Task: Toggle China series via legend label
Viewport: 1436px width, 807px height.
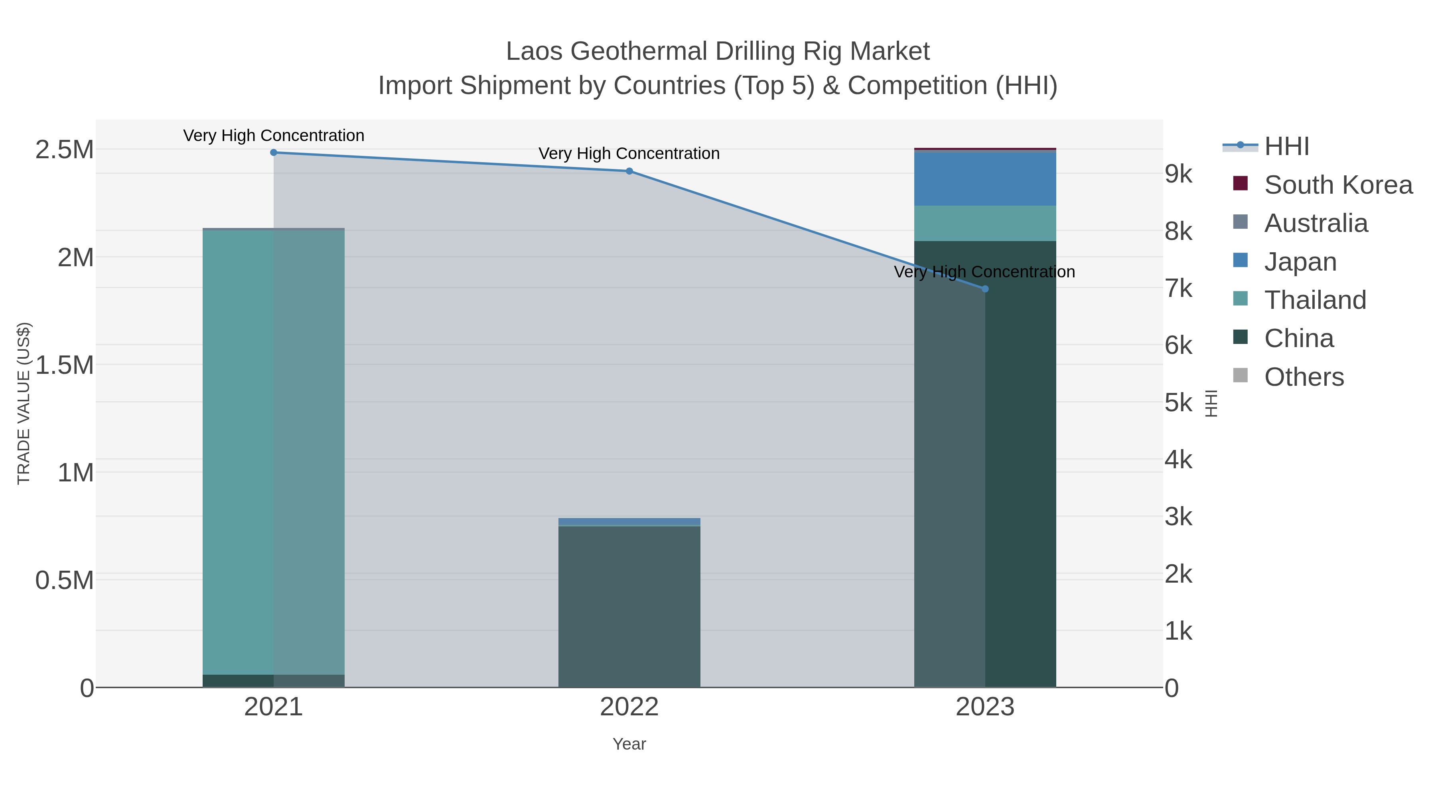Action: pos(1299,339)
